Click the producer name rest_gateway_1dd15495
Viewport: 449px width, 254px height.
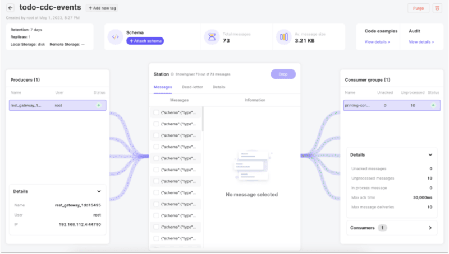click(78, 205)
